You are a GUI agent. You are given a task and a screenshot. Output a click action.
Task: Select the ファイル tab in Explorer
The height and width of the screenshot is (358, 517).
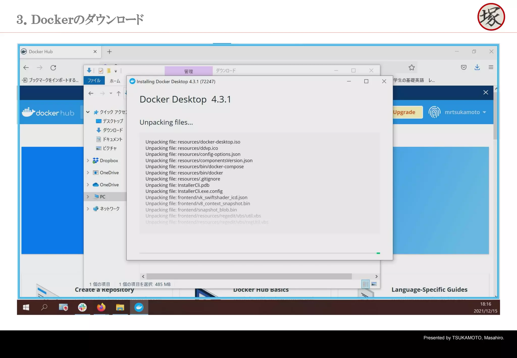point(94,81)
